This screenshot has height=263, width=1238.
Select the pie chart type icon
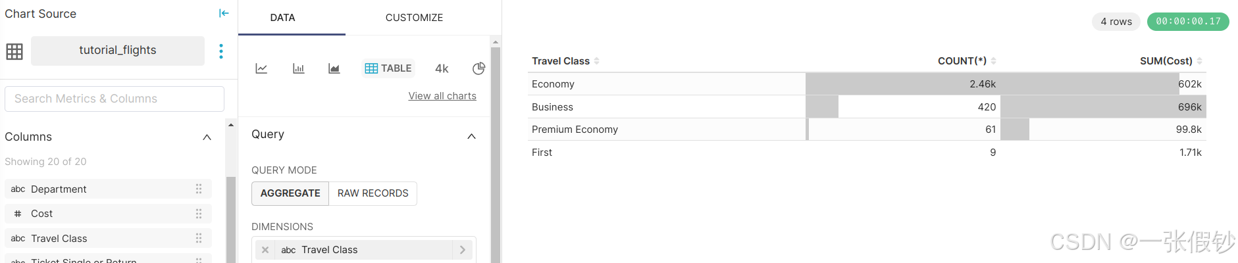pos(478,68)
